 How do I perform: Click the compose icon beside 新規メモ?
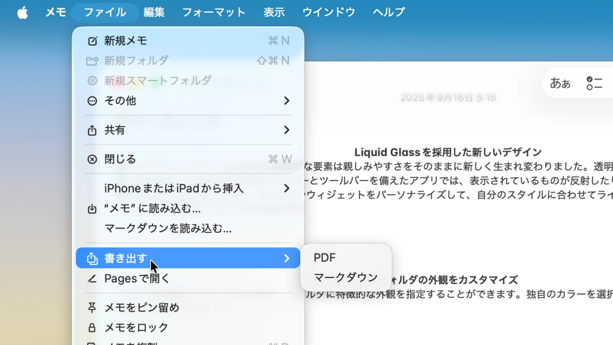coord(92,41)
